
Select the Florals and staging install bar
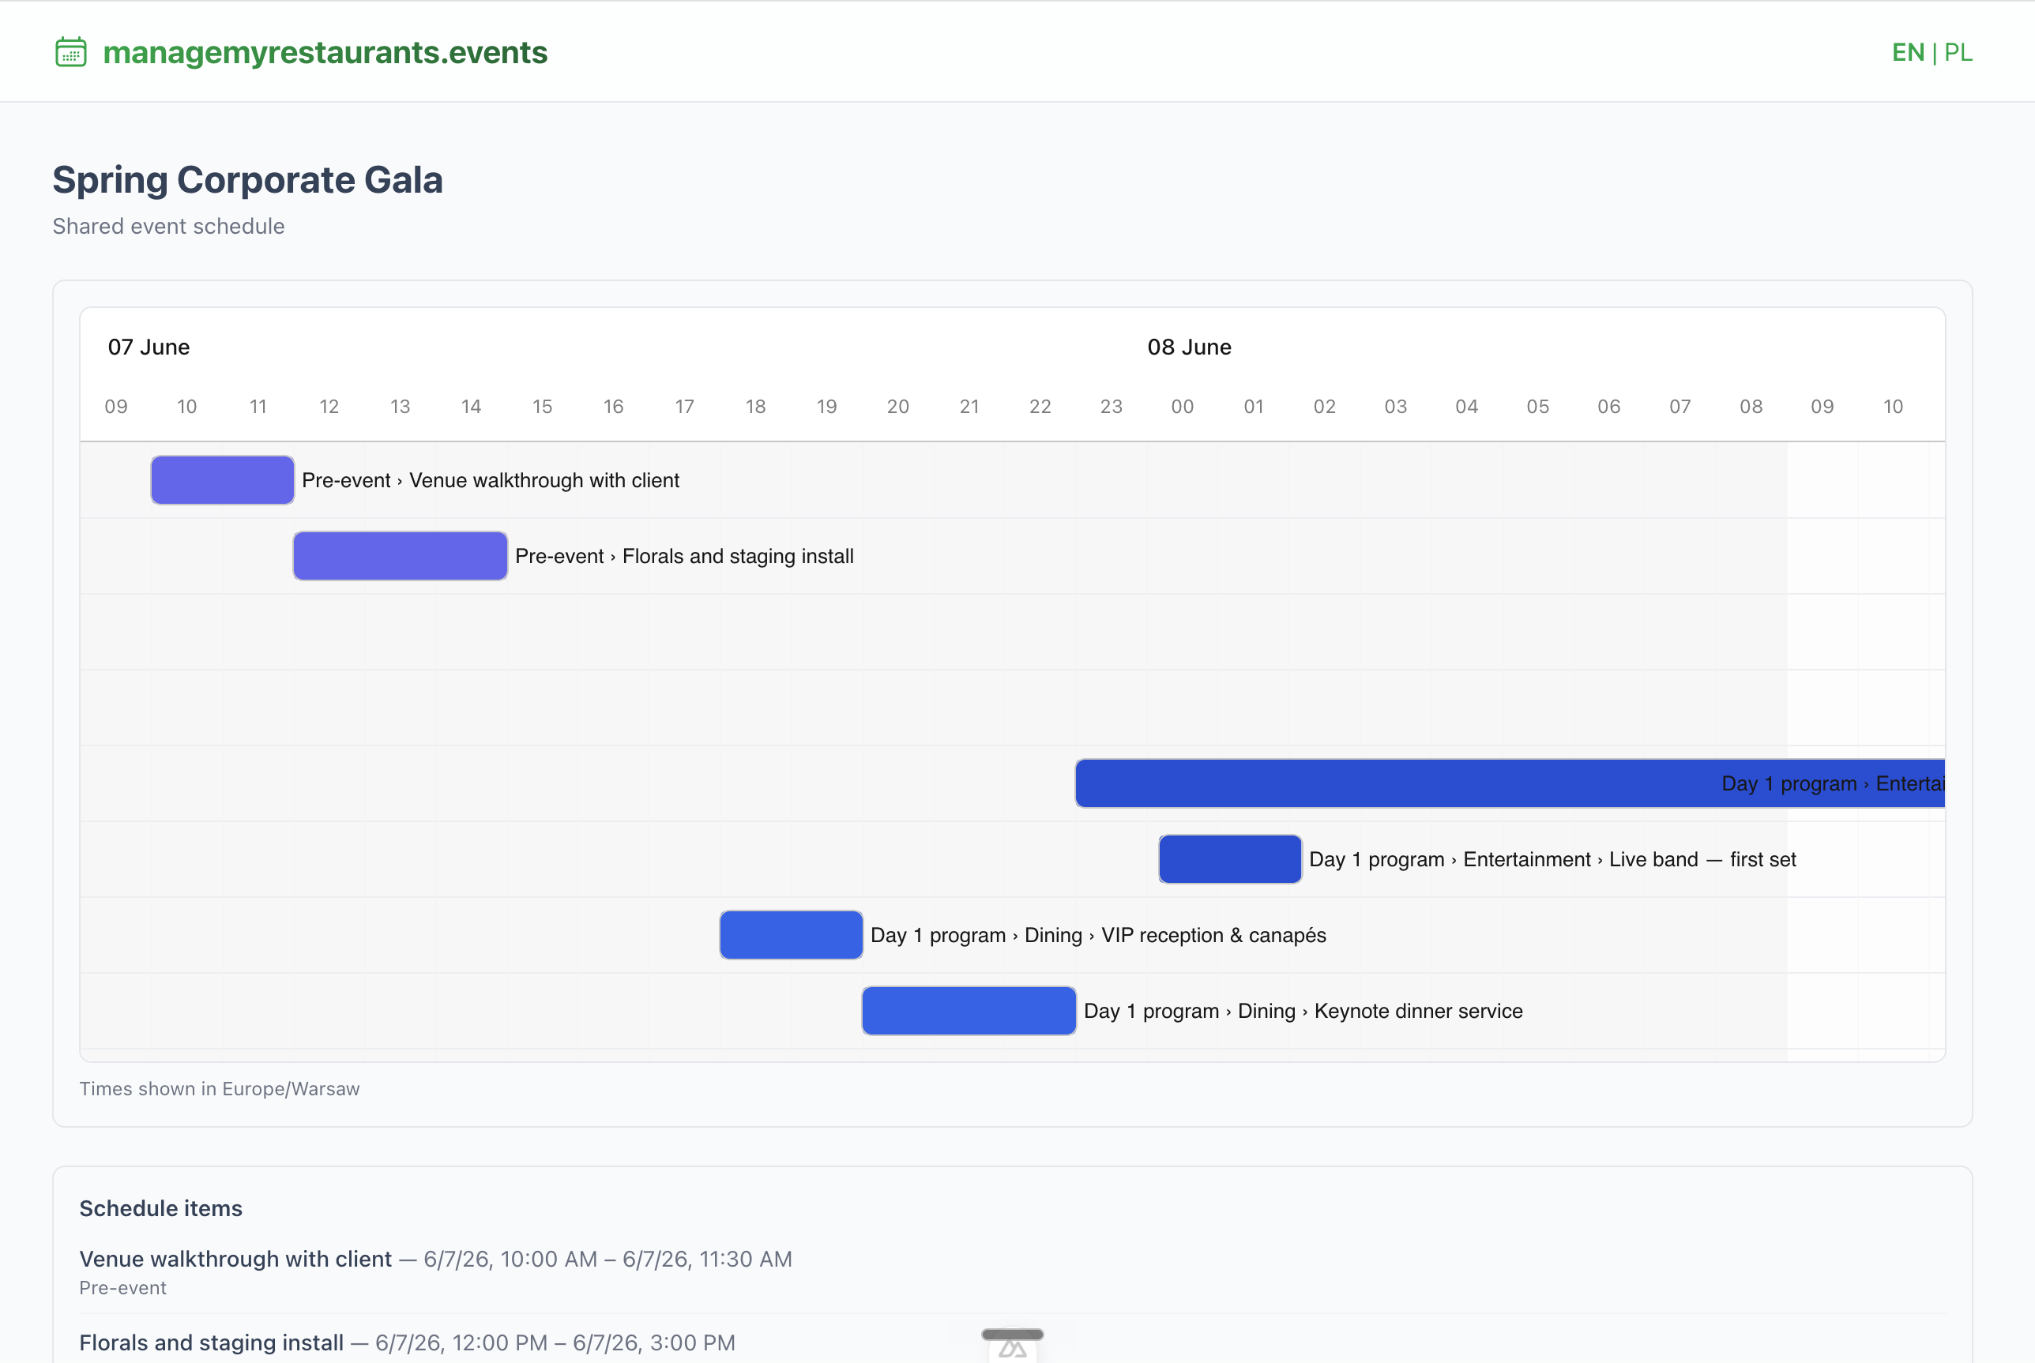[400, 555]
